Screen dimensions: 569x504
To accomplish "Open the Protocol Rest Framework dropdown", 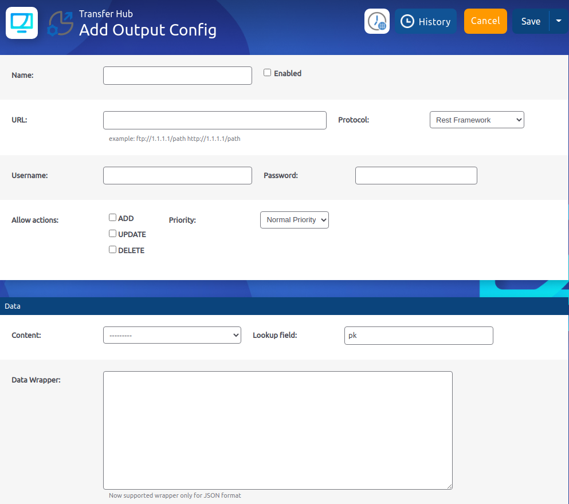I will click(477, 120).
